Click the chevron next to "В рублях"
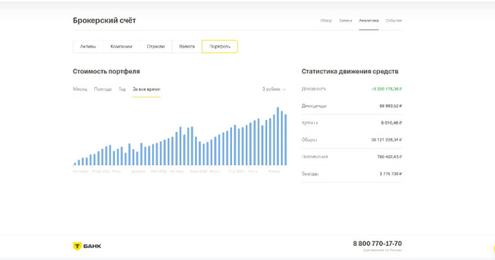 tap(284, 89)
